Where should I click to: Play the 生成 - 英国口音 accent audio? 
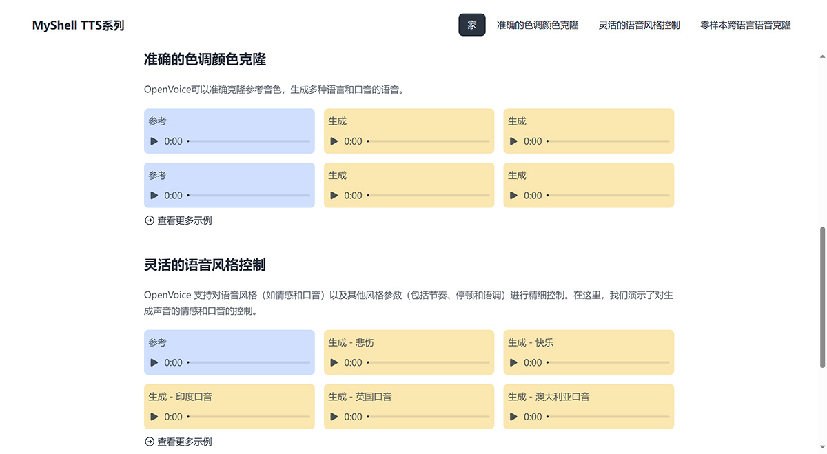click(334, 417)
